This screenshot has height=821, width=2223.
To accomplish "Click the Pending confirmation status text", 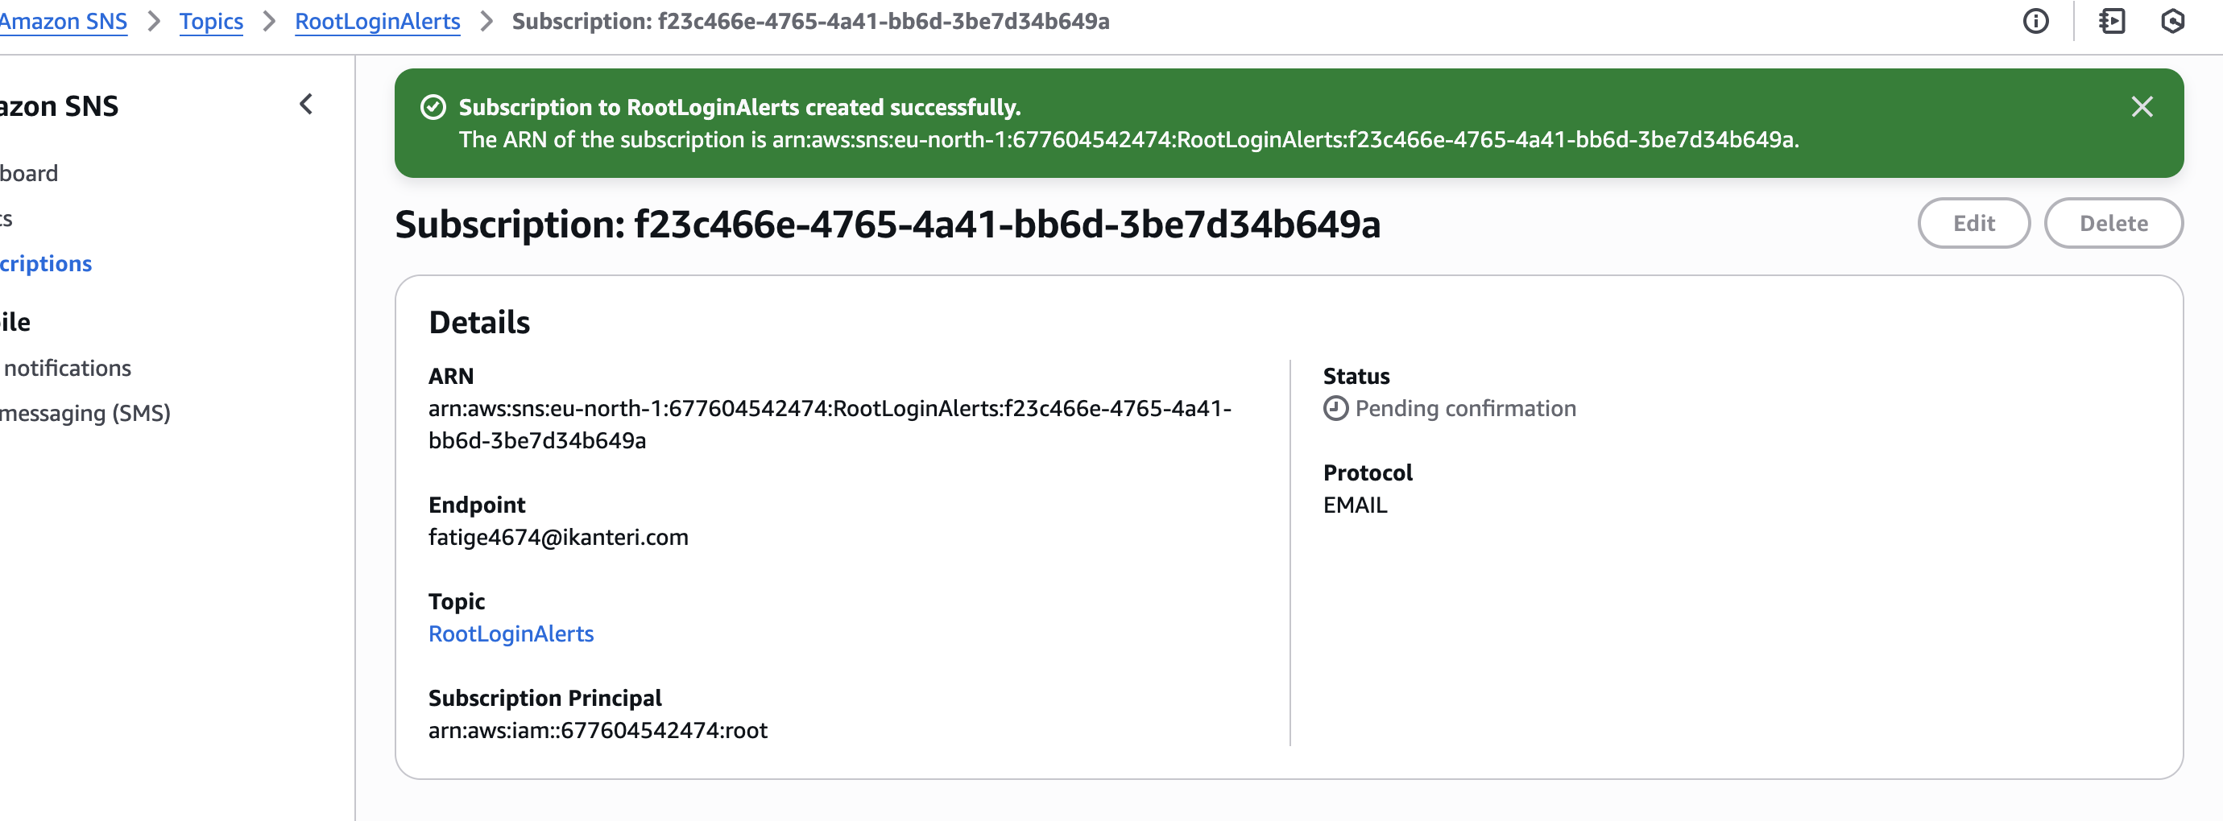I will click(1465, 408).
